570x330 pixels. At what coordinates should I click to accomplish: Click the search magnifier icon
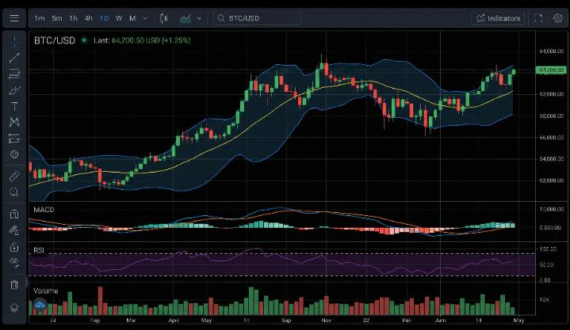220,17
